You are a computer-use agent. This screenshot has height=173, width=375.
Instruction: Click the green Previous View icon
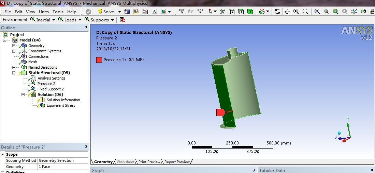(336, 12)
